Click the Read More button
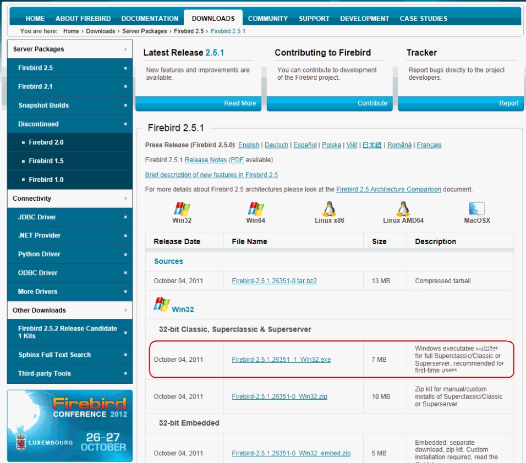 198,103
